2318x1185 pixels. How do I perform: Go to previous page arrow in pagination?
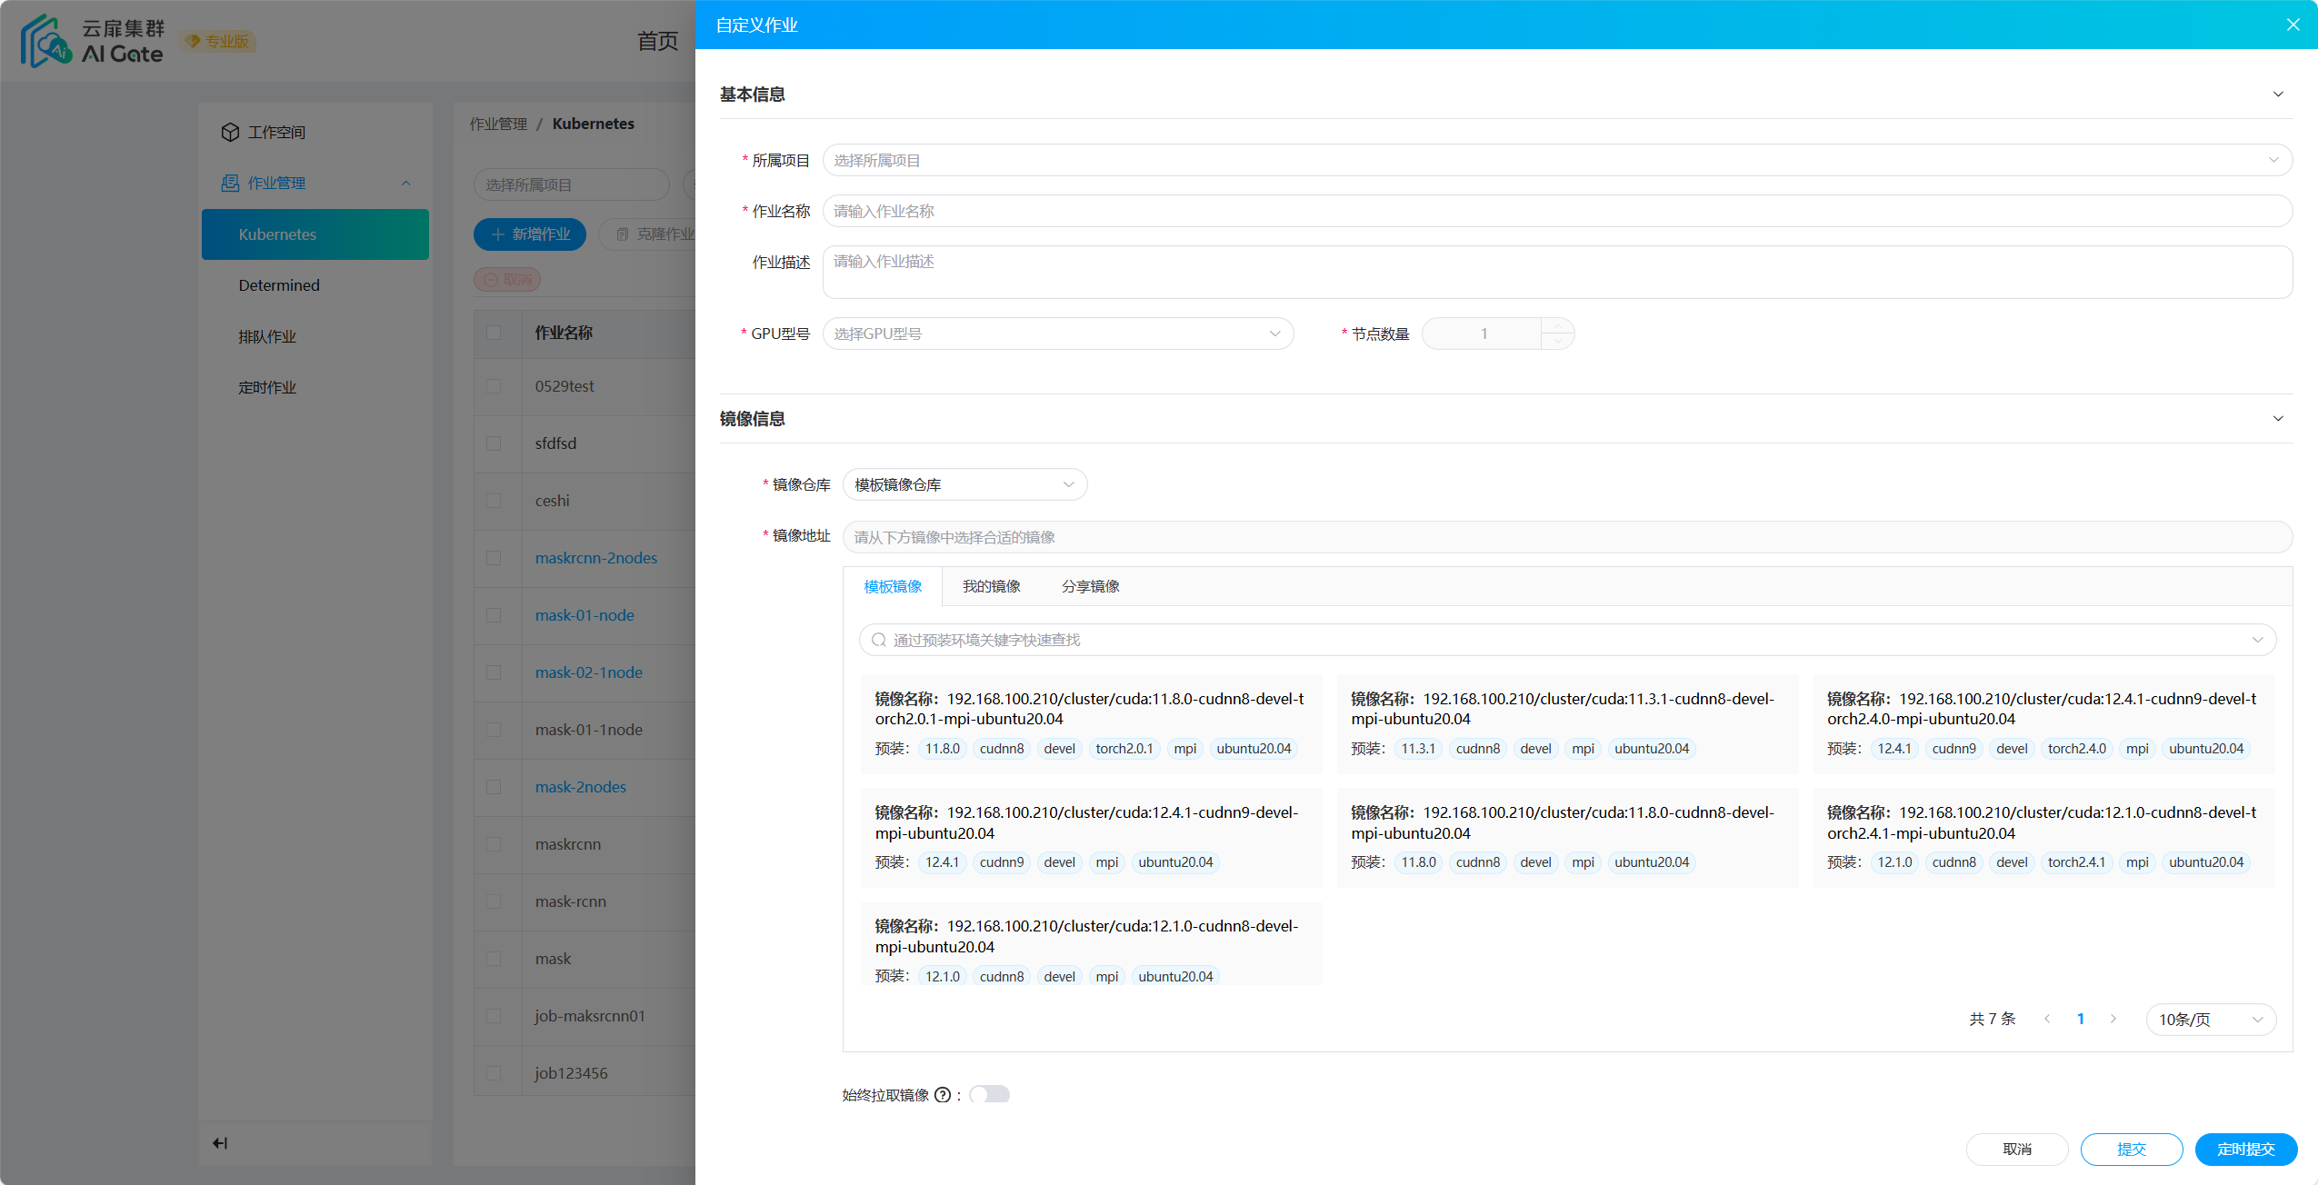pyautogui.click(x=2047, y=1019)
